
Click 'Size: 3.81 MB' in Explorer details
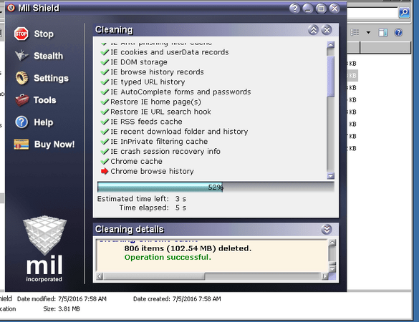62,309
